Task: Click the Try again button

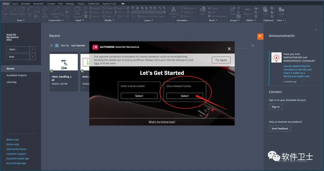Action: (221, 60)
